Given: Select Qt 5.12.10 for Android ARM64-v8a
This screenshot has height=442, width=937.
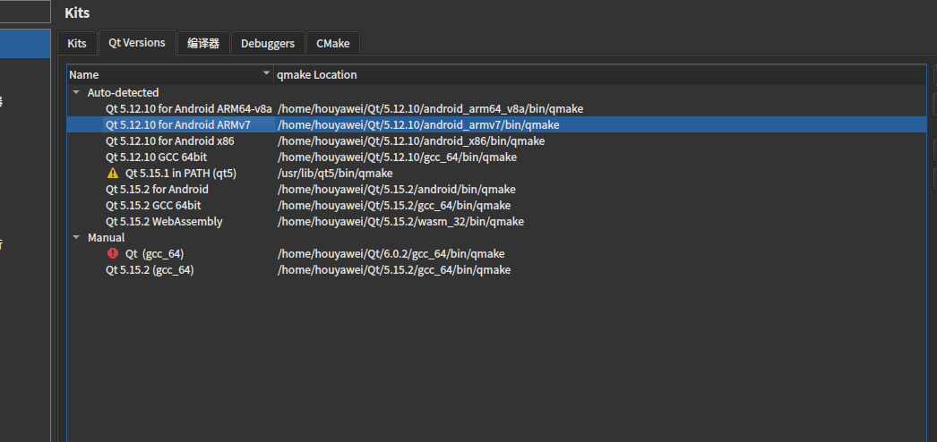Looking at the screenshot, I should click(x=188, y=109).
